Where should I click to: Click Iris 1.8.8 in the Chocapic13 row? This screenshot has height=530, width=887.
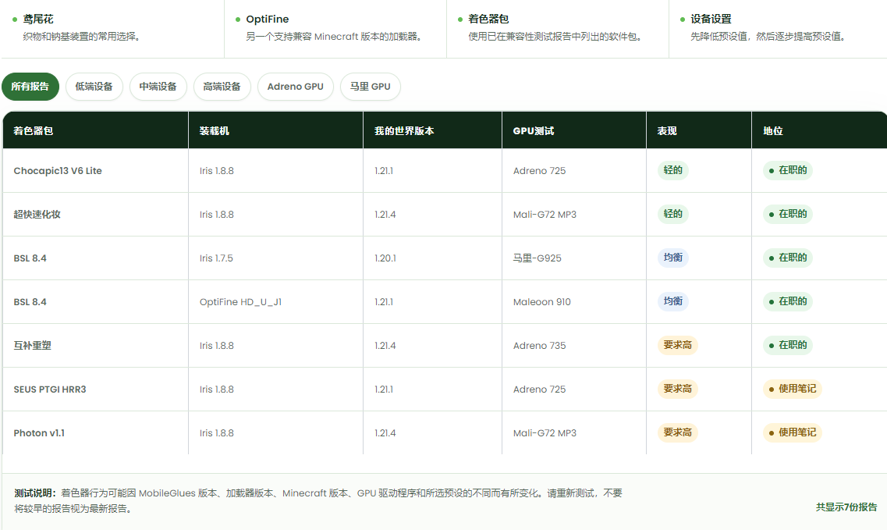(x=217, y=170)
